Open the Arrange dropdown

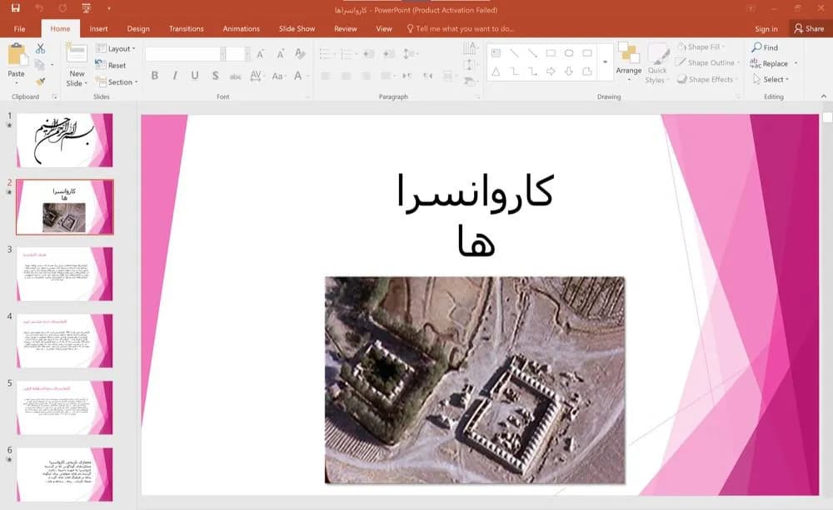point(629,62)
